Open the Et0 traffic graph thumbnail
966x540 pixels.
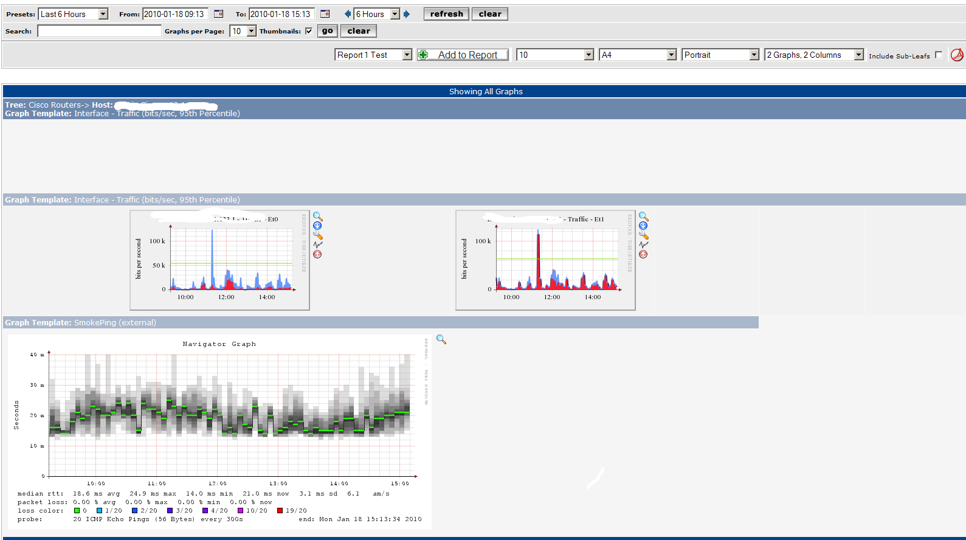click(220, 260)
